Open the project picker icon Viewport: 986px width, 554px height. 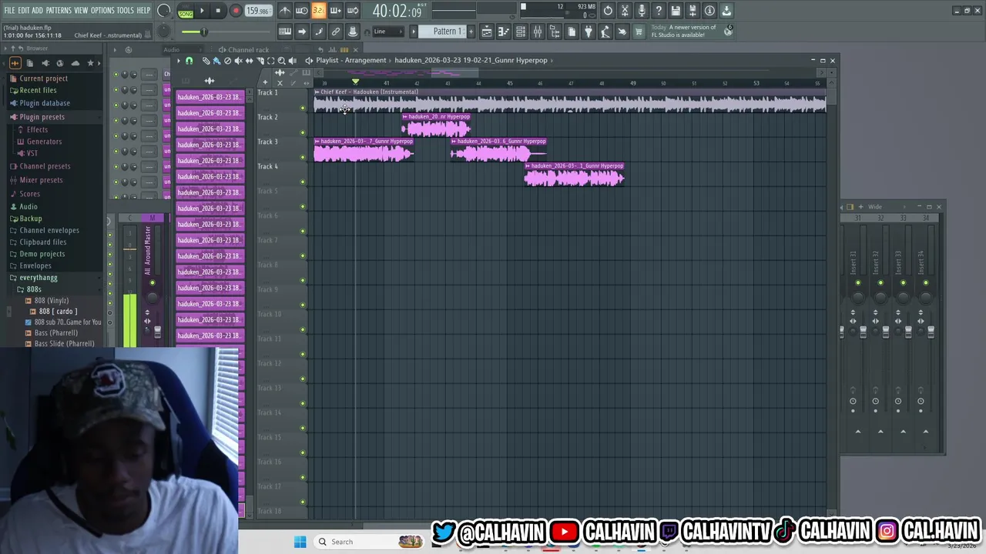pyautogui.click(x=572, y=32)
